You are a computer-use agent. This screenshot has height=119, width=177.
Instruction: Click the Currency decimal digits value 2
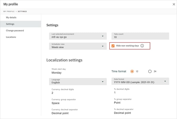pyautogui.click(x=52, y=93)
